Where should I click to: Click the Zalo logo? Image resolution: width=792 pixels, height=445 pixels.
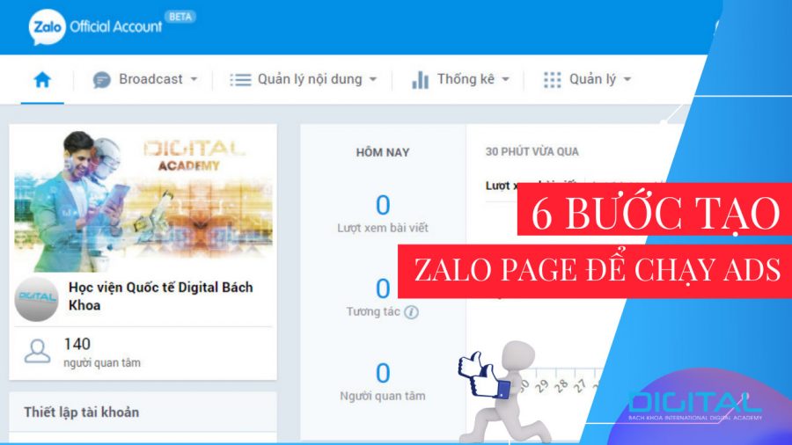point(48,27)
